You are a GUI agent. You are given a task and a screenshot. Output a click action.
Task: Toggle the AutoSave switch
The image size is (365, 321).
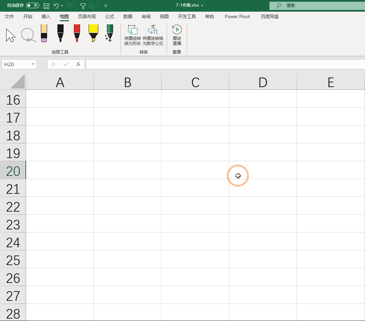click(x=33, y=5)
